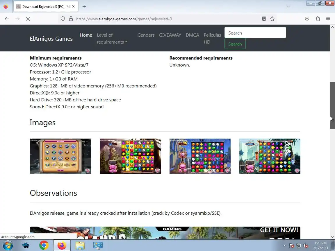Toggle reader view icon
Screen dimensions: 335x251
264,19
